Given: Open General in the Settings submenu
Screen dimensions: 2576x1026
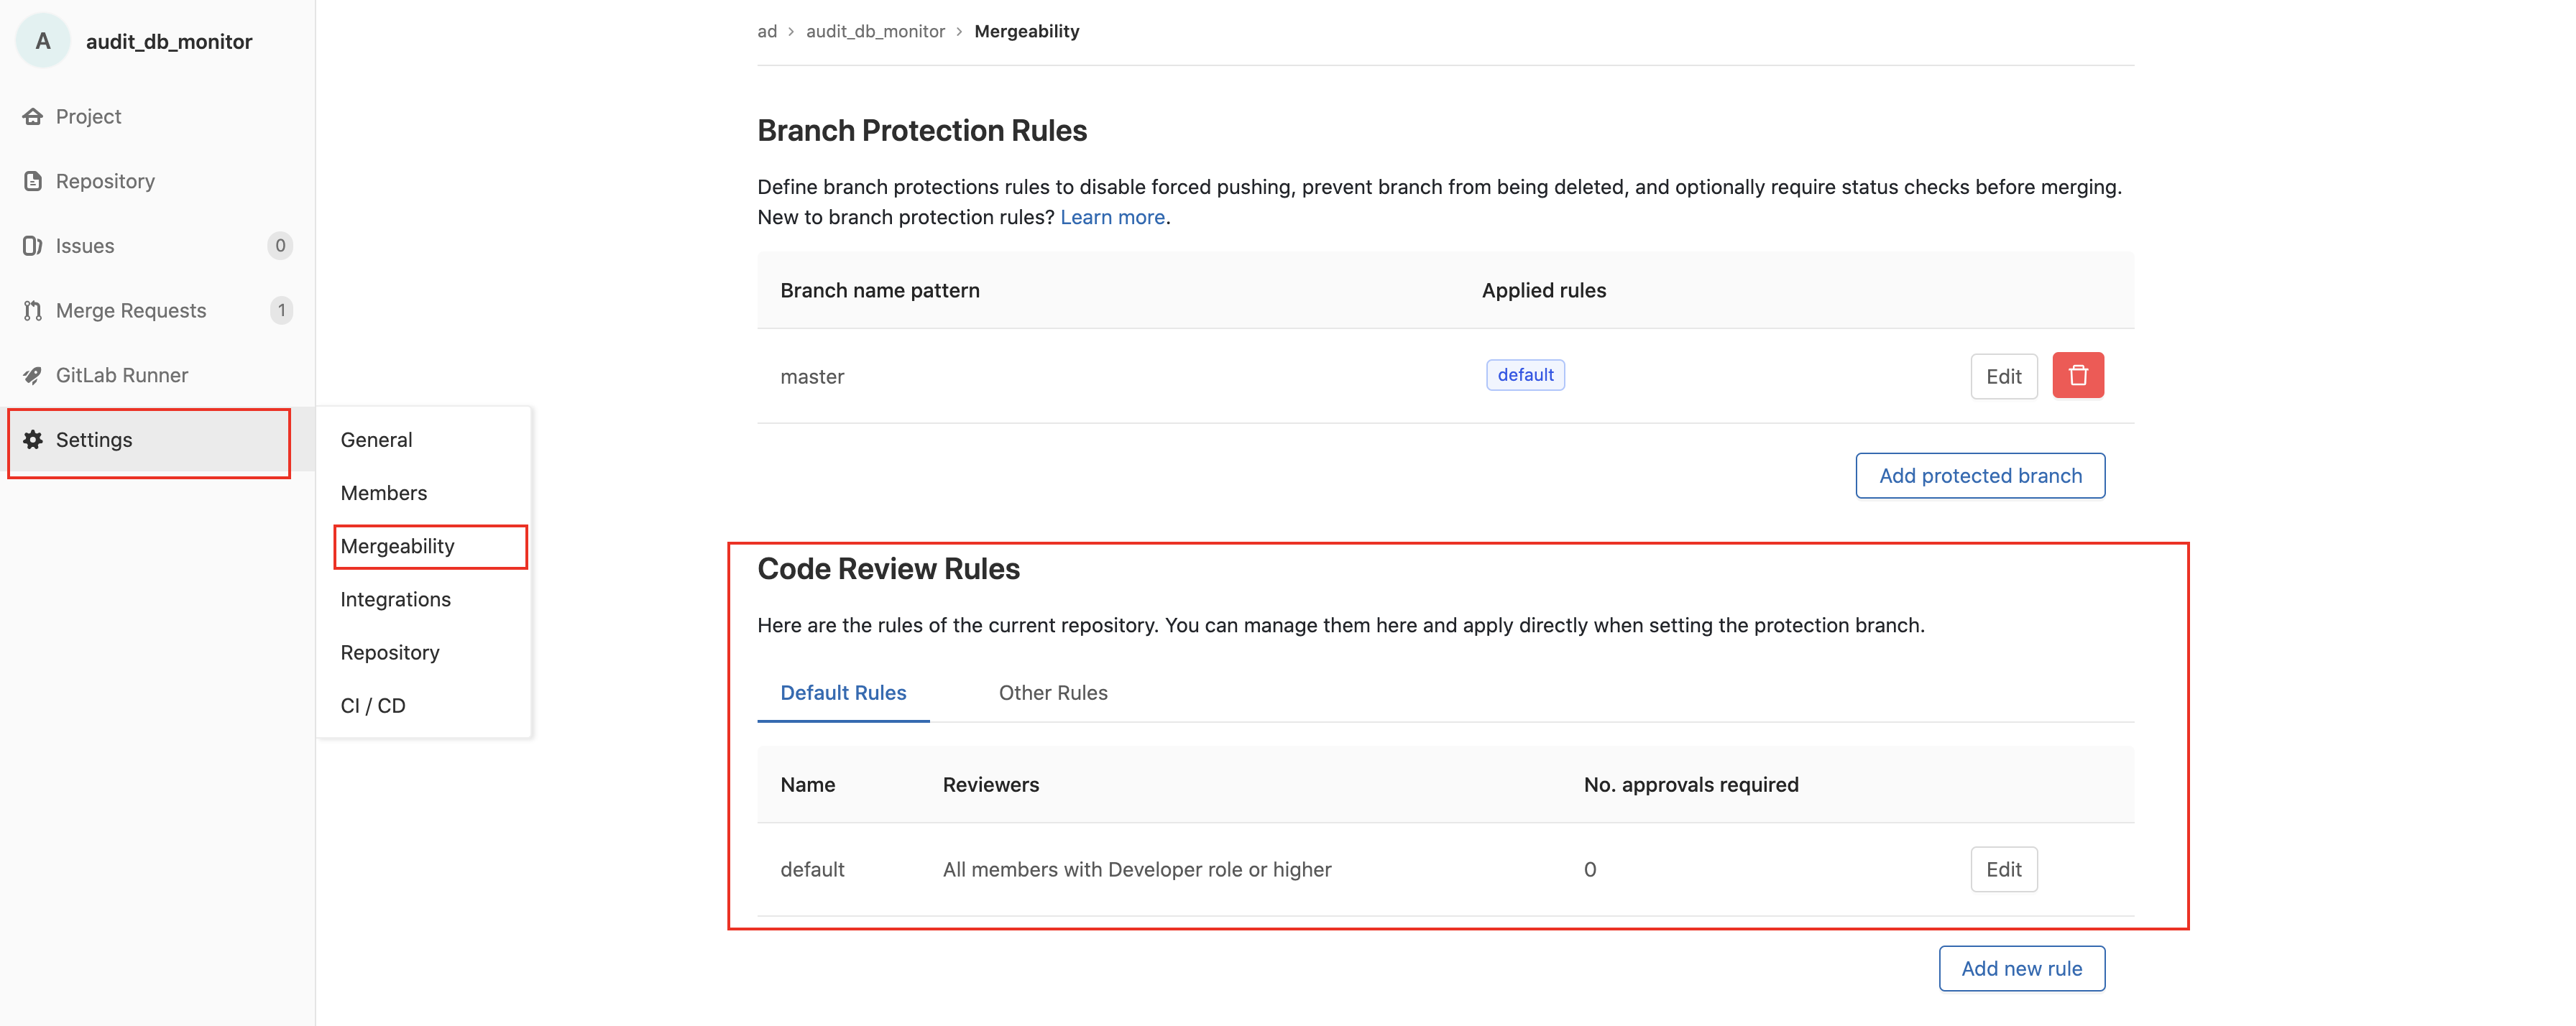Looking at the screenshot, I should [376, 439].
